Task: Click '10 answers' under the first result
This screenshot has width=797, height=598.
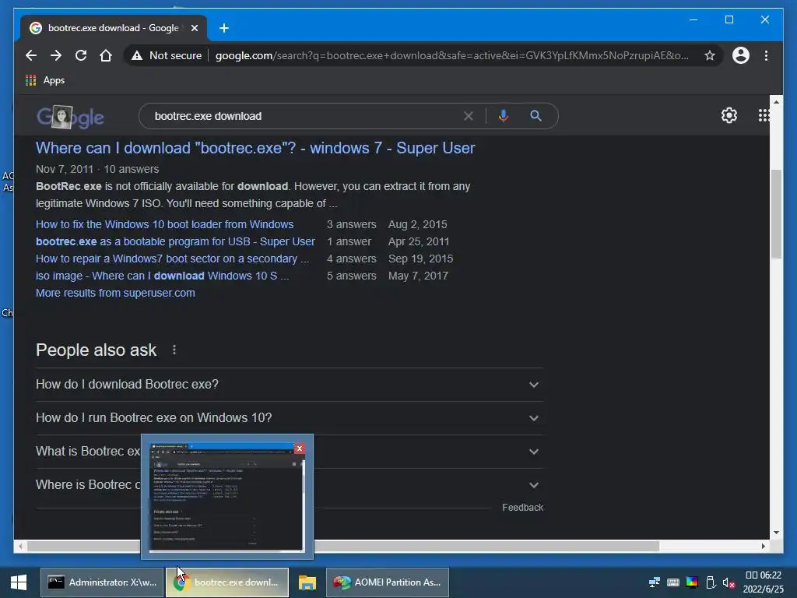Action: 131,169
